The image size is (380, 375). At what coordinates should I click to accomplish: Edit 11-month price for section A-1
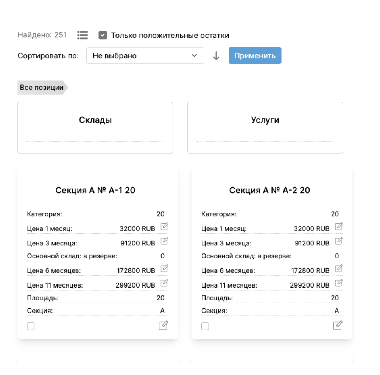[x=164, y=283]
